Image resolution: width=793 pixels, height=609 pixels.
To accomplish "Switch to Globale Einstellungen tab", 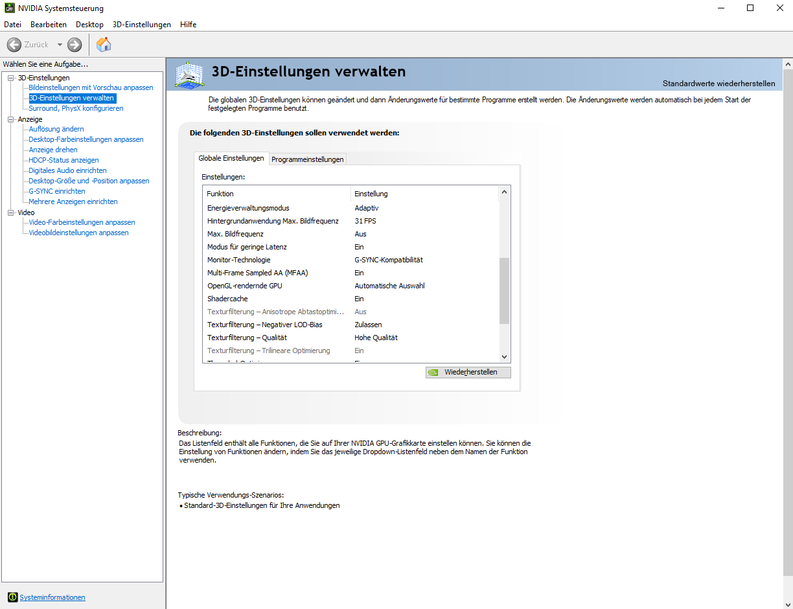I will tap(231, 158).
